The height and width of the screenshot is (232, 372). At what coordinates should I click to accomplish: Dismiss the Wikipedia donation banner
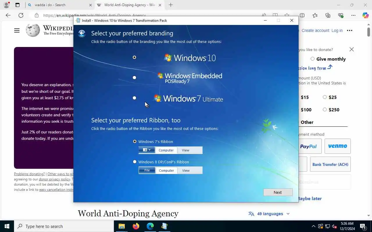pos(352,49)
